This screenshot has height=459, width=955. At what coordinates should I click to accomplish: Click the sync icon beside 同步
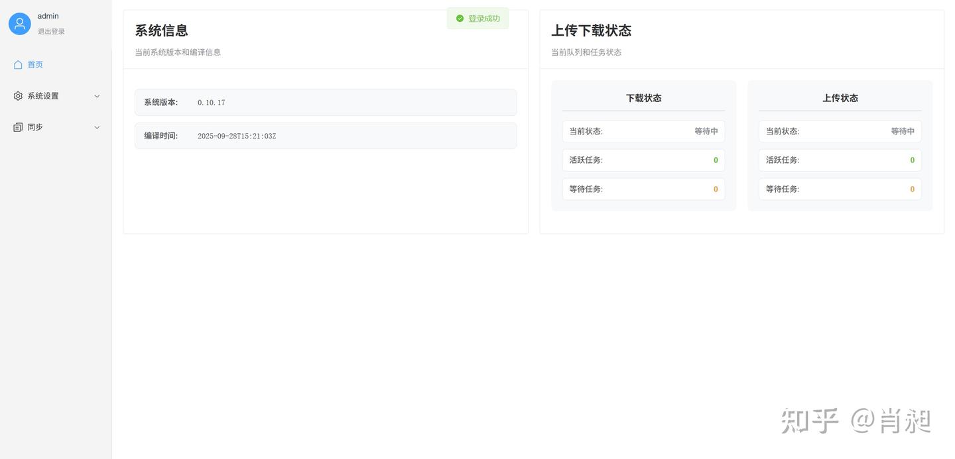pos(18,127)
